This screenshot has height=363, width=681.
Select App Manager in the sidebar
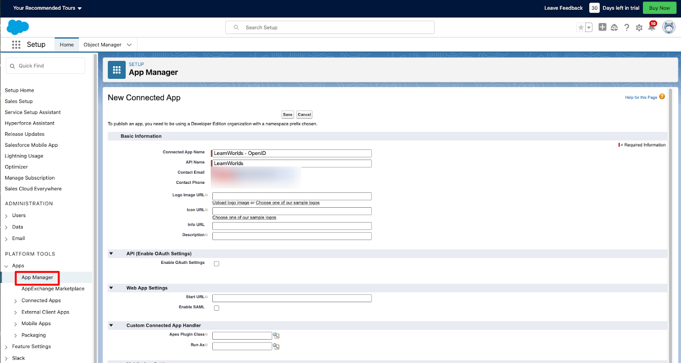pos(37,277)
